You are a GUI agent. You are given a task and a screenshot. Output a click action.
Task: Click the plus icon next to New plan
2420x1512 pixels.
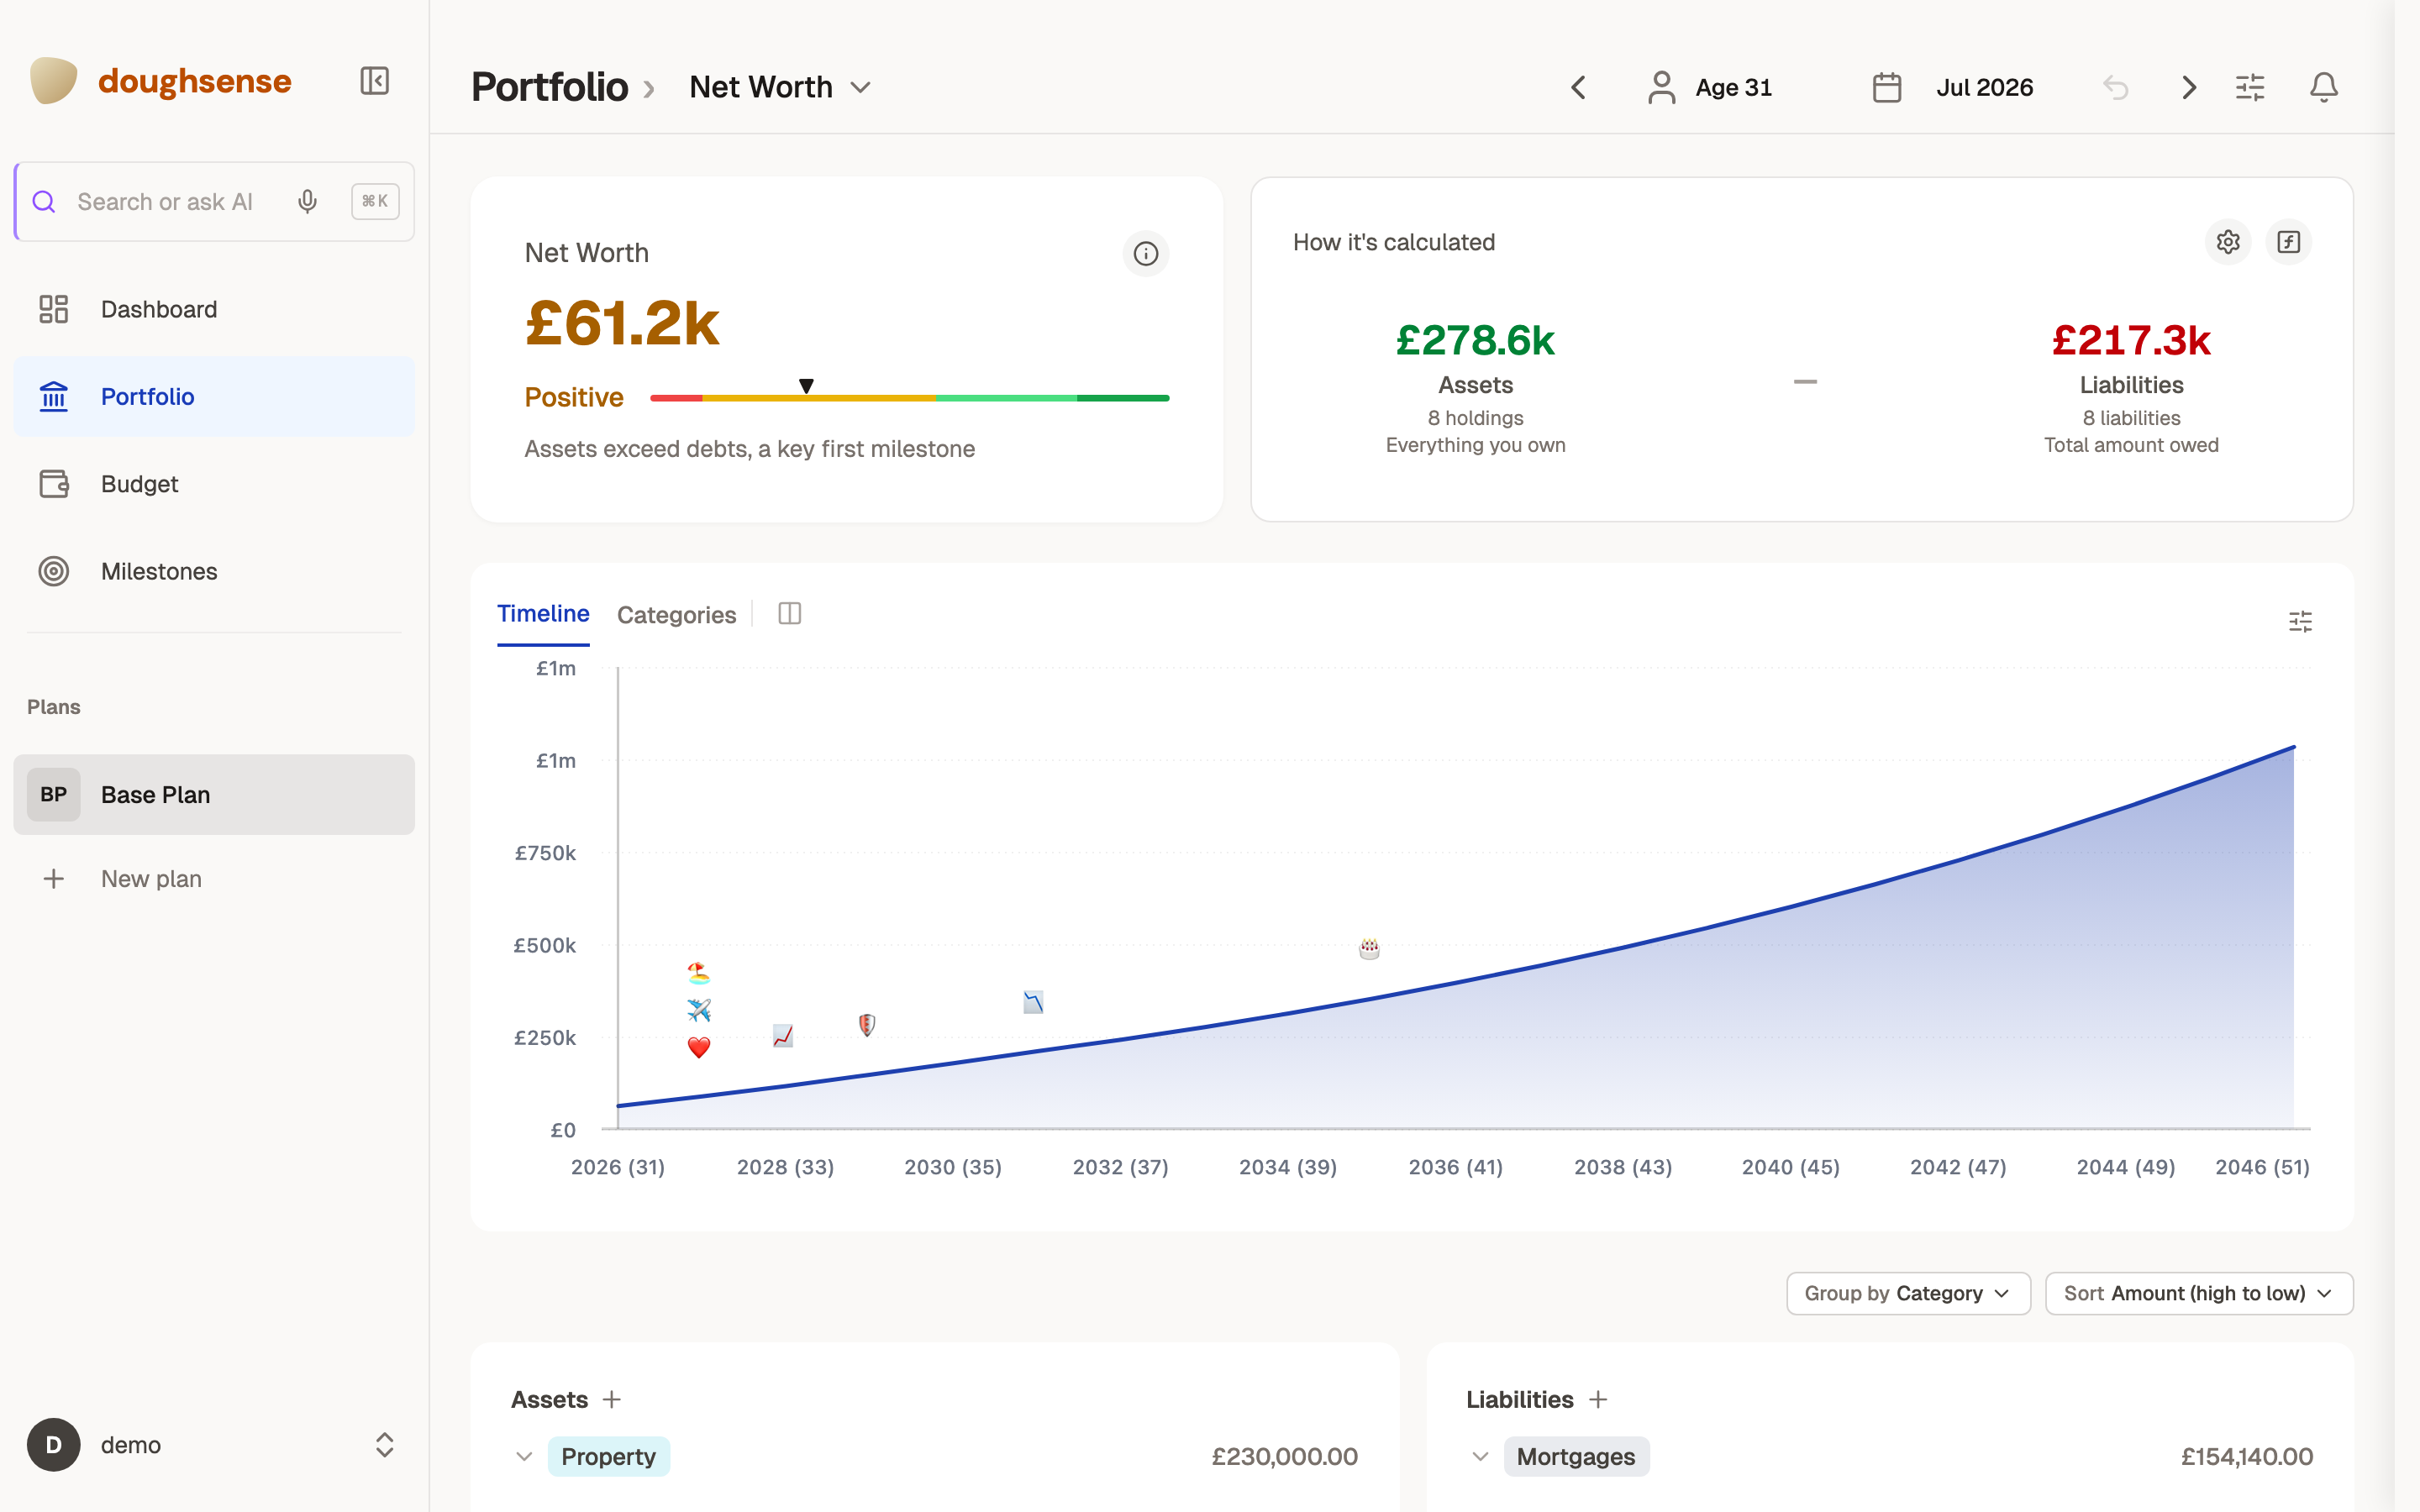[54, 879]
